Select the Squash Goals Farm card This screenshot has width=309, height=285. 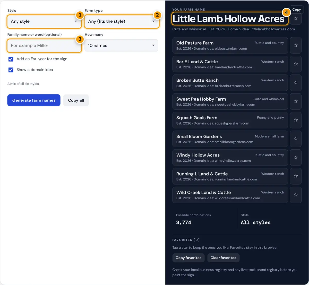[230, 120]
